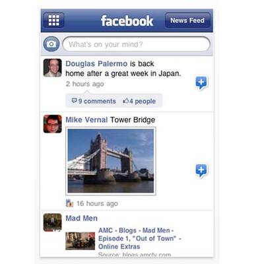Click the Mad Men page avatar
This screenshot has height=264, width=264.
(x=52, y=222)
